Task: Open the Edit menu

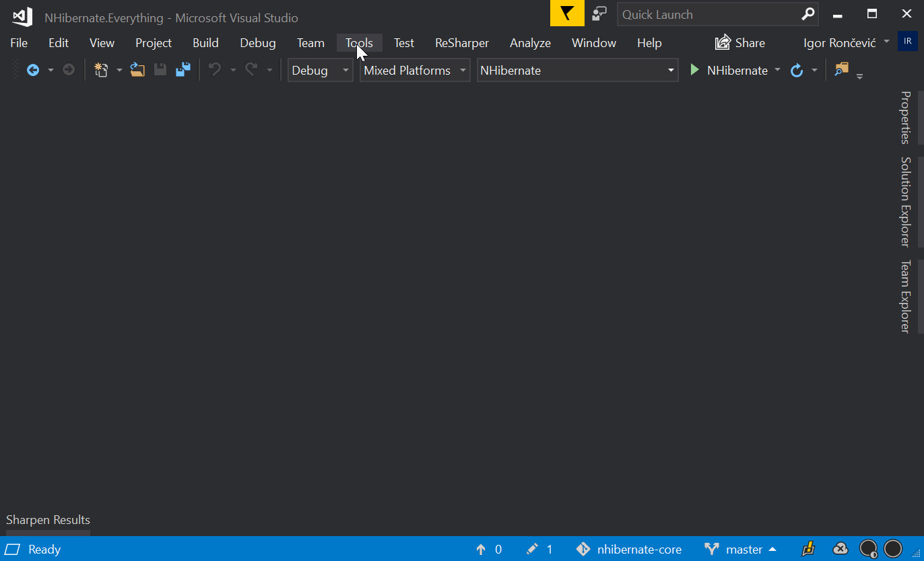Action: [x=59, y=42]
